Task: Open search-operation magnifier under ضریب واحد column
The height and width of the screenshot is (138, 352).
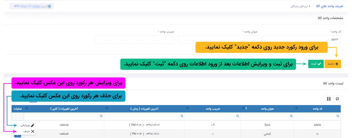Action: click(x=237, y=116)
